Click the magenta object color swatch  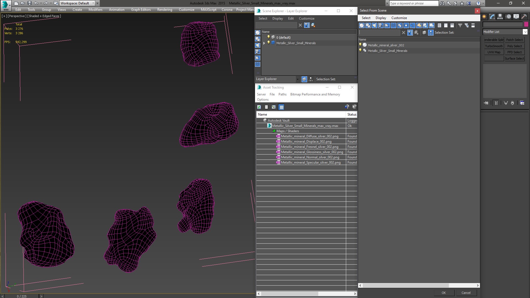(x=526, y=24)
